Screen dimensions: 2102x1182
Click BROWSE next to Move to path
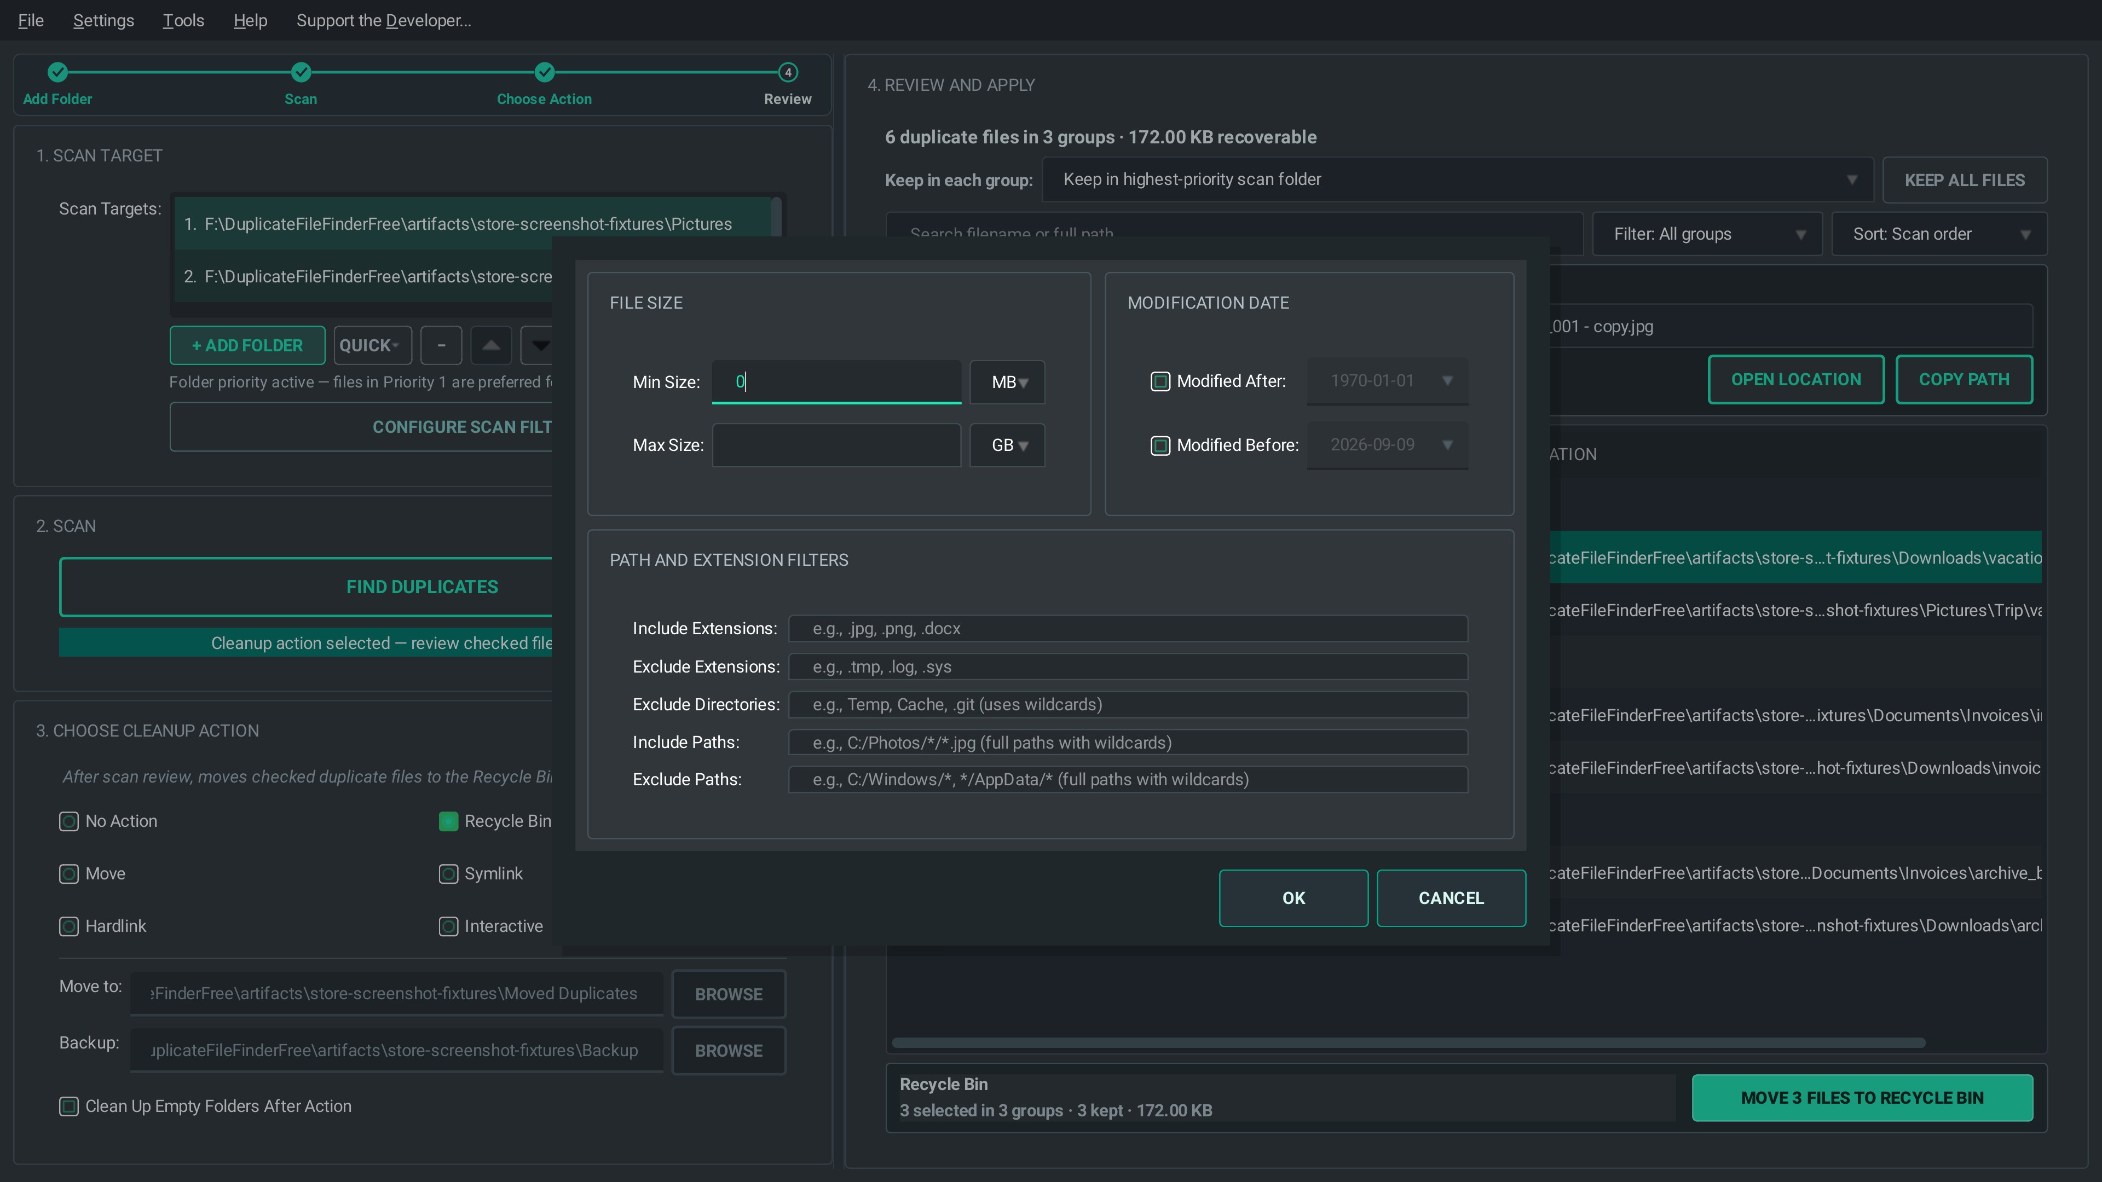729,994
